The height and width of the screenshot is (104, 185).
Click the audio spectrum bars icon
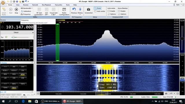coord(2,37)
